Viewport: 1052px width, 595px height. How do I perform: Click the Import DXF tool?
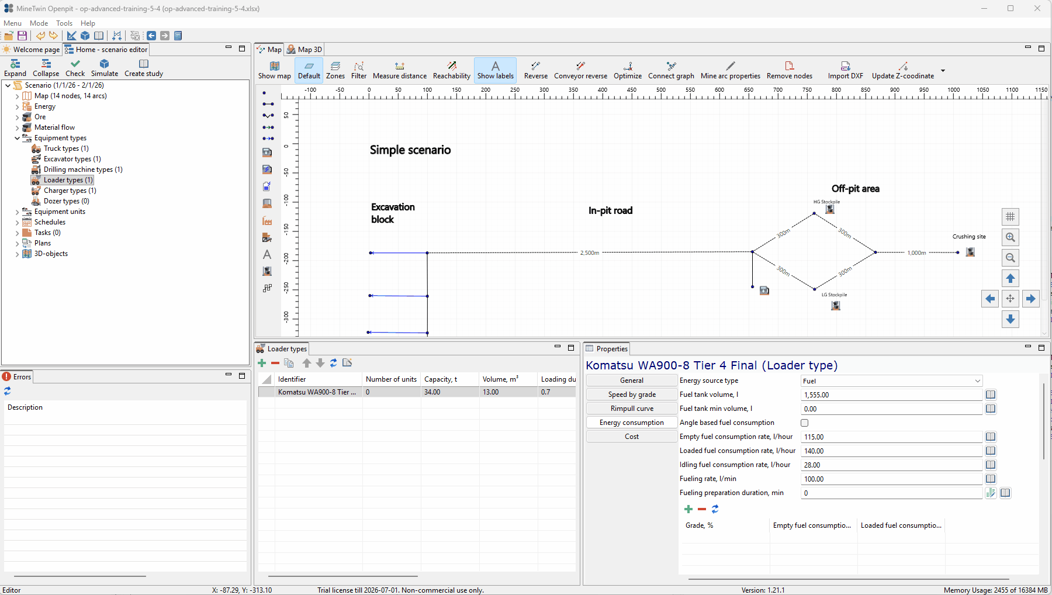coord(845,70)
